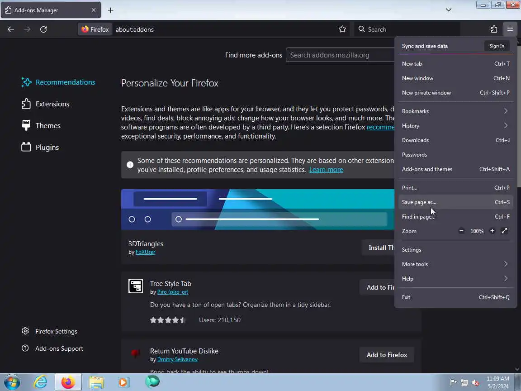Choose Save page as... menu item
Viewport: 521px width, 391px height.
pyautogui.click(x=455, y=202)
